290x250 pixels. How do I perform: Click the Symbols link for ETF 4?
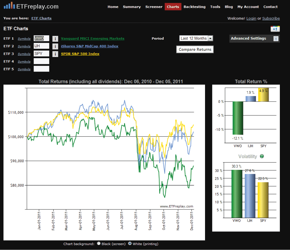click(24, 62)
